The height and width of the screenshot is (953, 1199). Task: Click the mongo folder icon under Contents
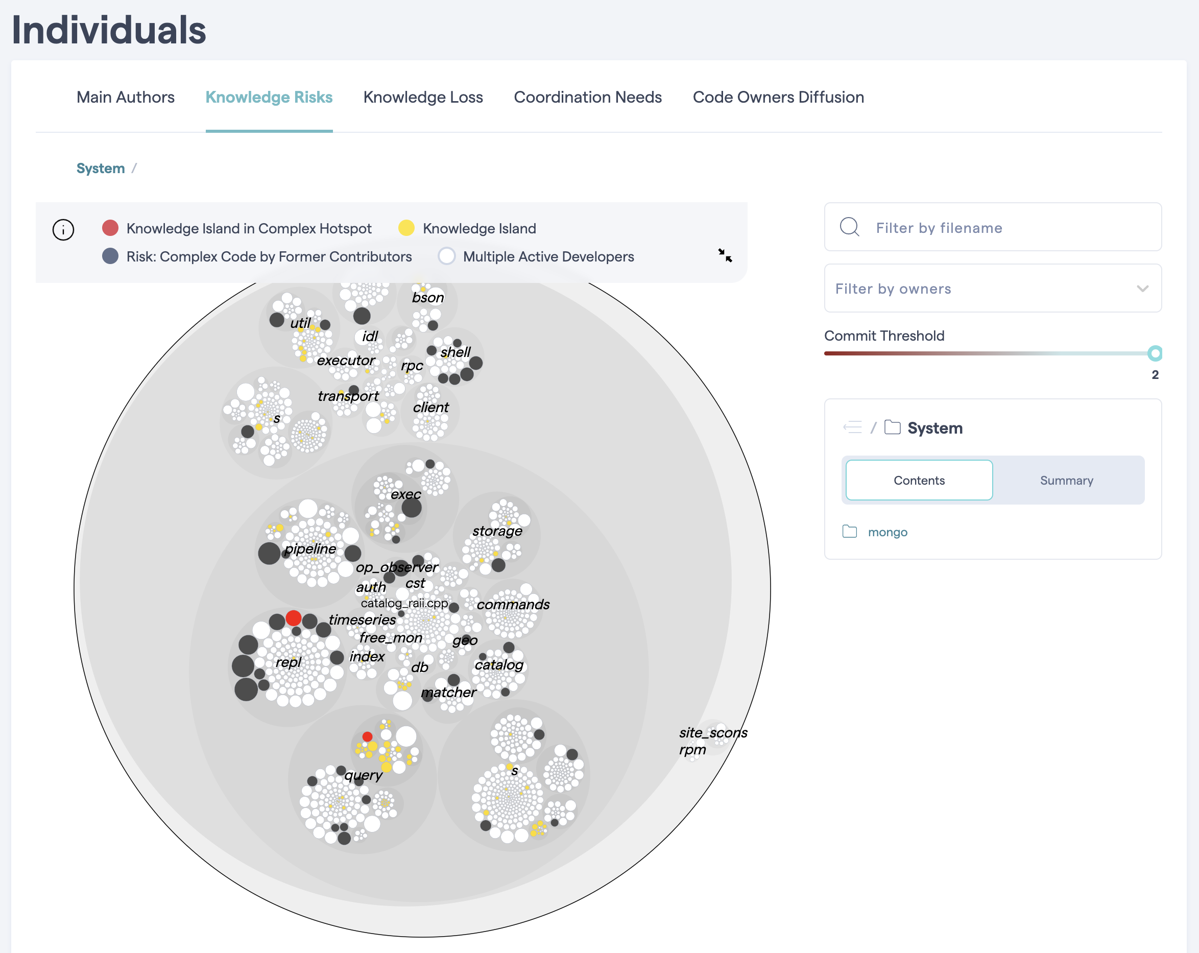[849, 531]
